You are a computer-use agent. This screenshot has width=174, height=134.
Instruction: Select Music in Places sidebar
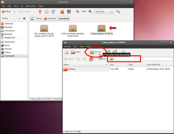(x=14, y=45)
